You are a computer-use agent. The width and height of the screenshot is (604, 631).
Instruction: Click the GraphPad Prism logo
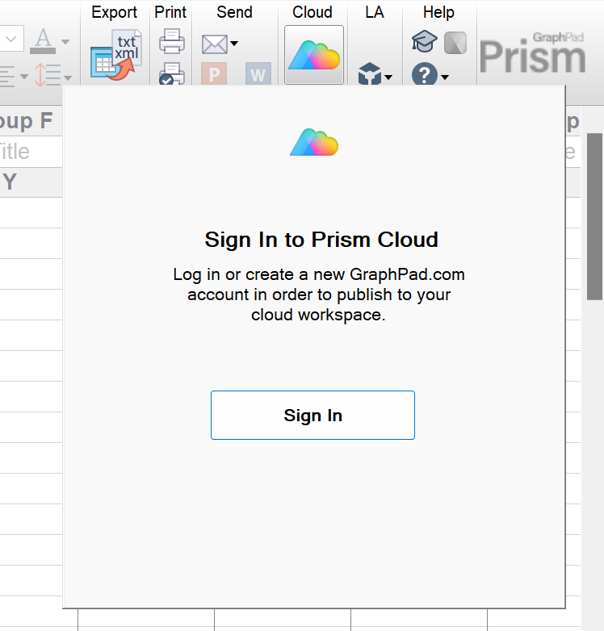click(532, 55)
